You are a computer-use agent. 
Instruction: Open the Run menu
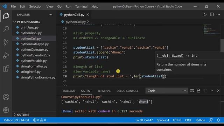[69, 6]
